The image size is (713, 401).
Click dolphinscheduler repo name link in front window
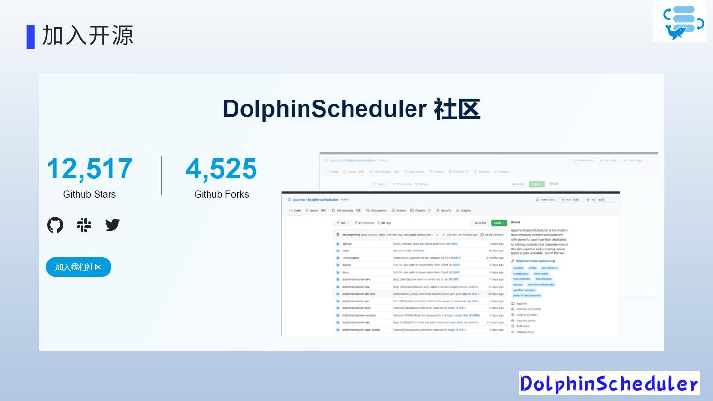click(323, 200)
